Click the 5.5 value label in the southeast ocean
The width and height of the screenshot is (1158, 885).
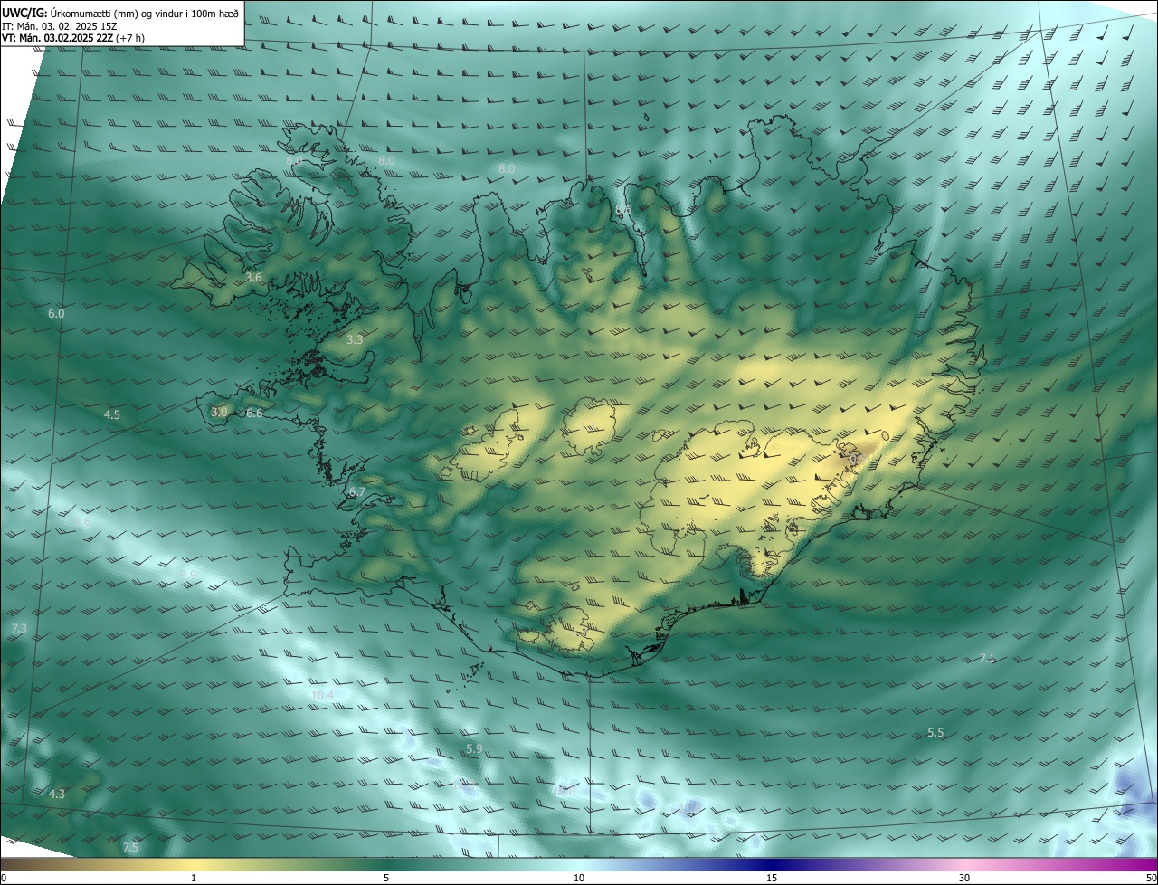click(x=935, y=733)
